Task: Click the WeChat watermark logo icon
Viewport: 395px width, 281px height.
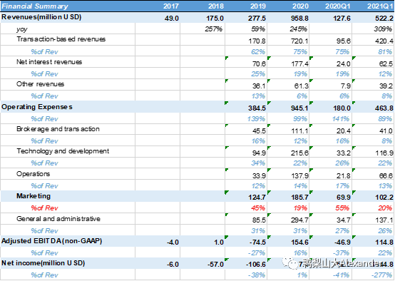Action: [290, 262]
